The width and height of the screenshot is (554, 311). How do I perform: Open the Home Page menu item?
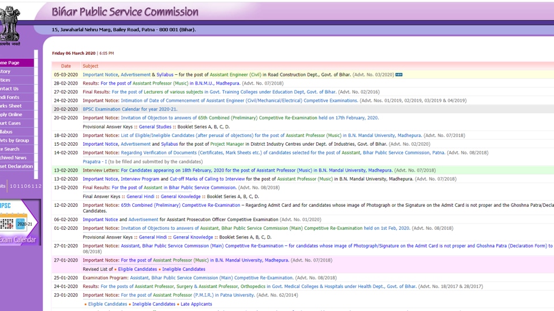pos(17,63)
